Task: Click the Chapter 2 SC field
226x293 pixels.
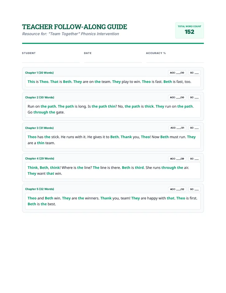Action: point(195,97)
